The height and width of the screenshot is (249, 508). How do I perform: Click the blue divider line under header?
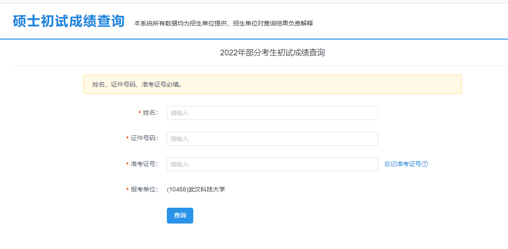click(254, 39)
